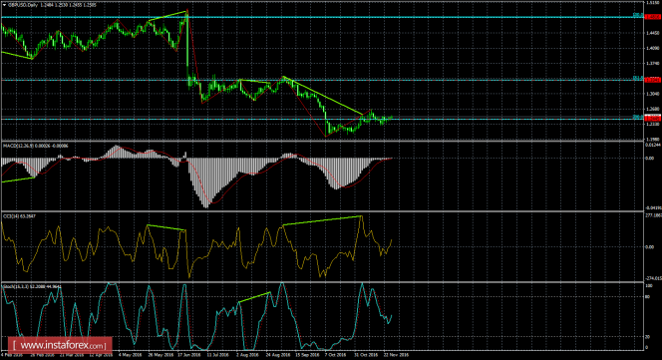Select the long descending green trendline on price chart
Viewport: 662px width, 360px height.
[x=323, y=96]
